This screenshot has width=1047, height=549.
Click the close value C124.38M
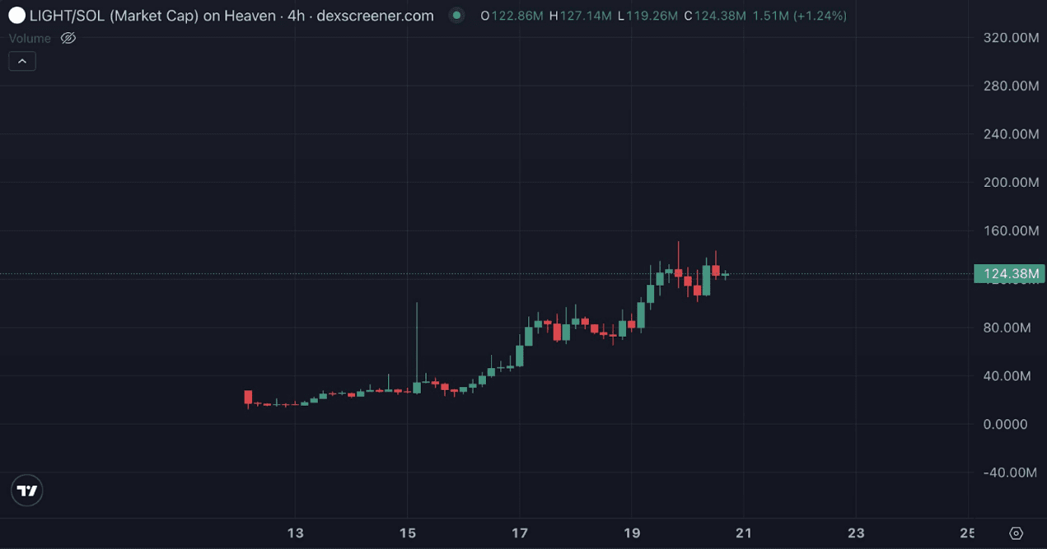coord(716,16)
